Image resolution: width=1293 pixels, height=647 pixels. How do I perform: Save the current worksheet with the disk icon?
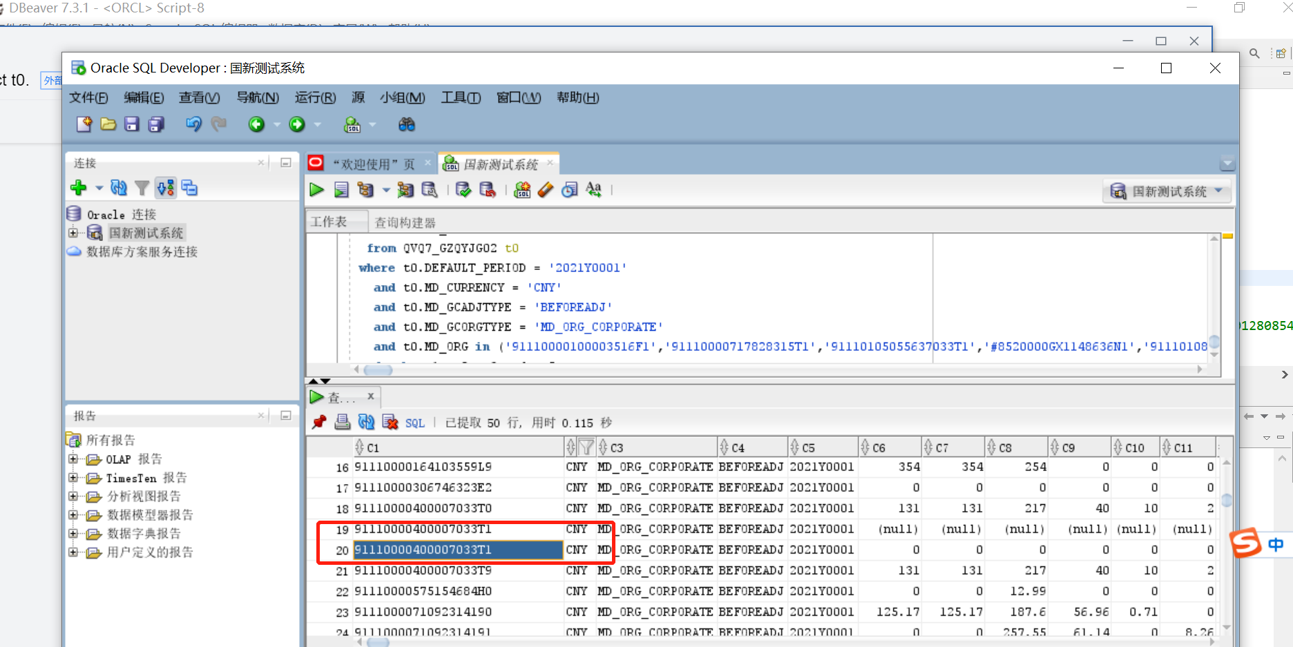coord(132,124)
